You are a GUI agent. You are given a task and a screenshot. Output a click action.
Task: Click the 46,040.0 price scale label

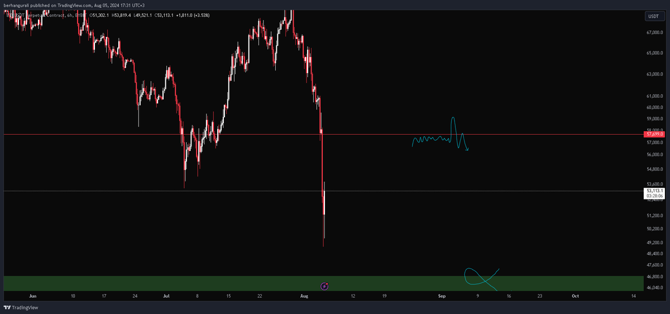(x=654, y=288)
